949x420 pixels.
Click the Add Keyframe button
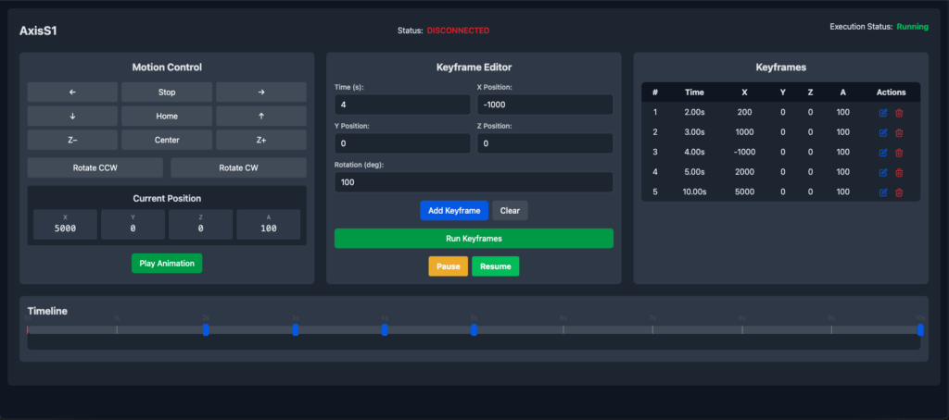point(454,211)
